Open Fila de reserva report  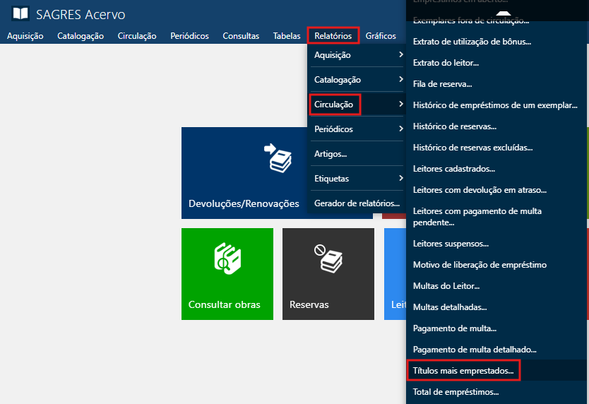pos(443,84)
